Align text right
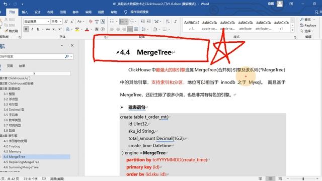This screenshot has height=181, width=322. (124, 29)
